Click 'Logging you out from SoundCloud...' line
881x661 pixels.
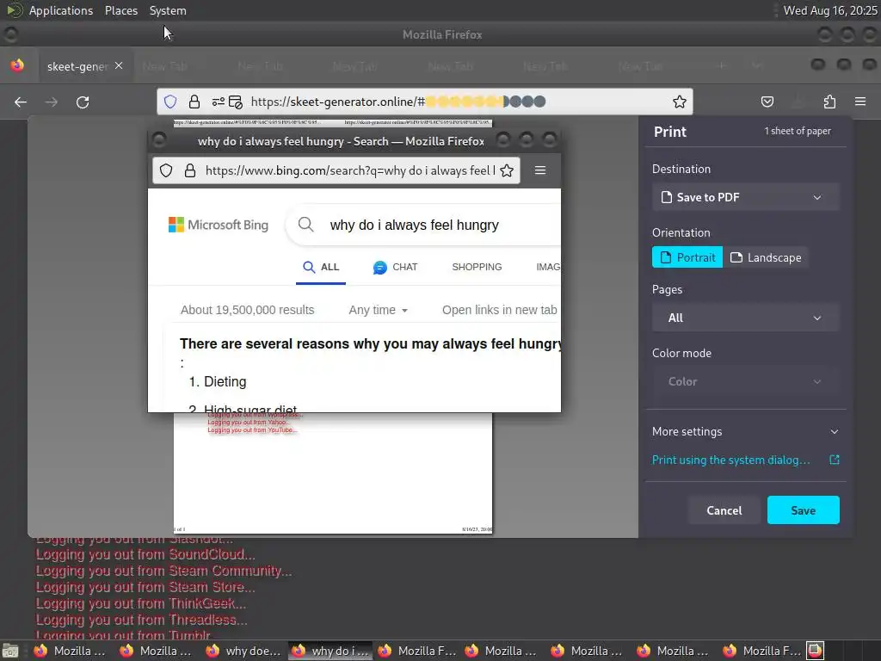tap(145, 554)
